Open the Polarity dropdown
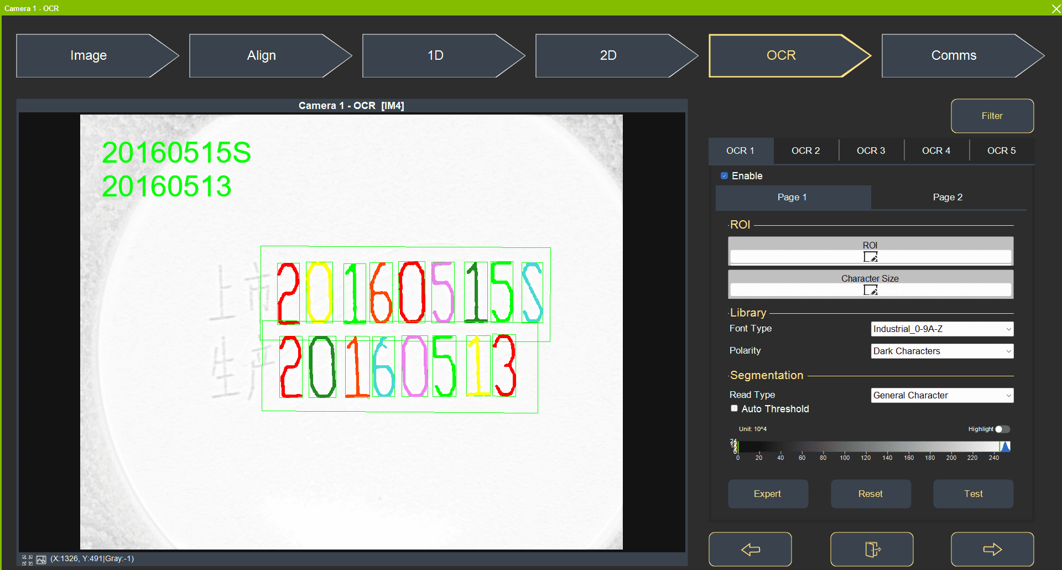Viewport: 1062px width, 570px height. [x=942, y=351]
